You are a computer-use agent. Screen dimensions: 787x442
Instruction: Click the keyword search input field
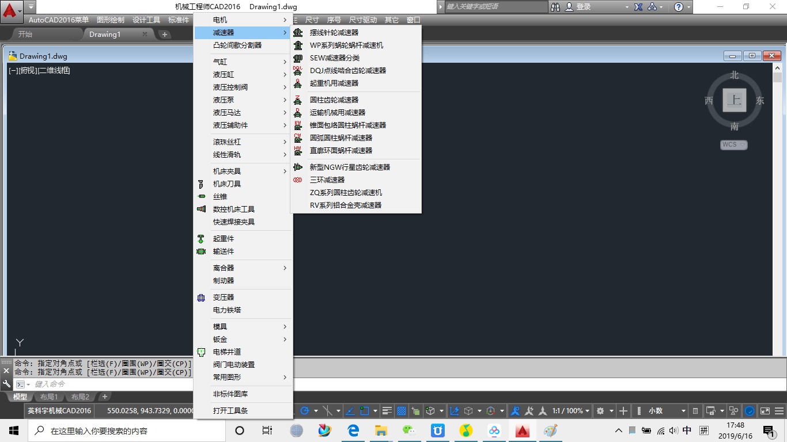tap(497, 7)
